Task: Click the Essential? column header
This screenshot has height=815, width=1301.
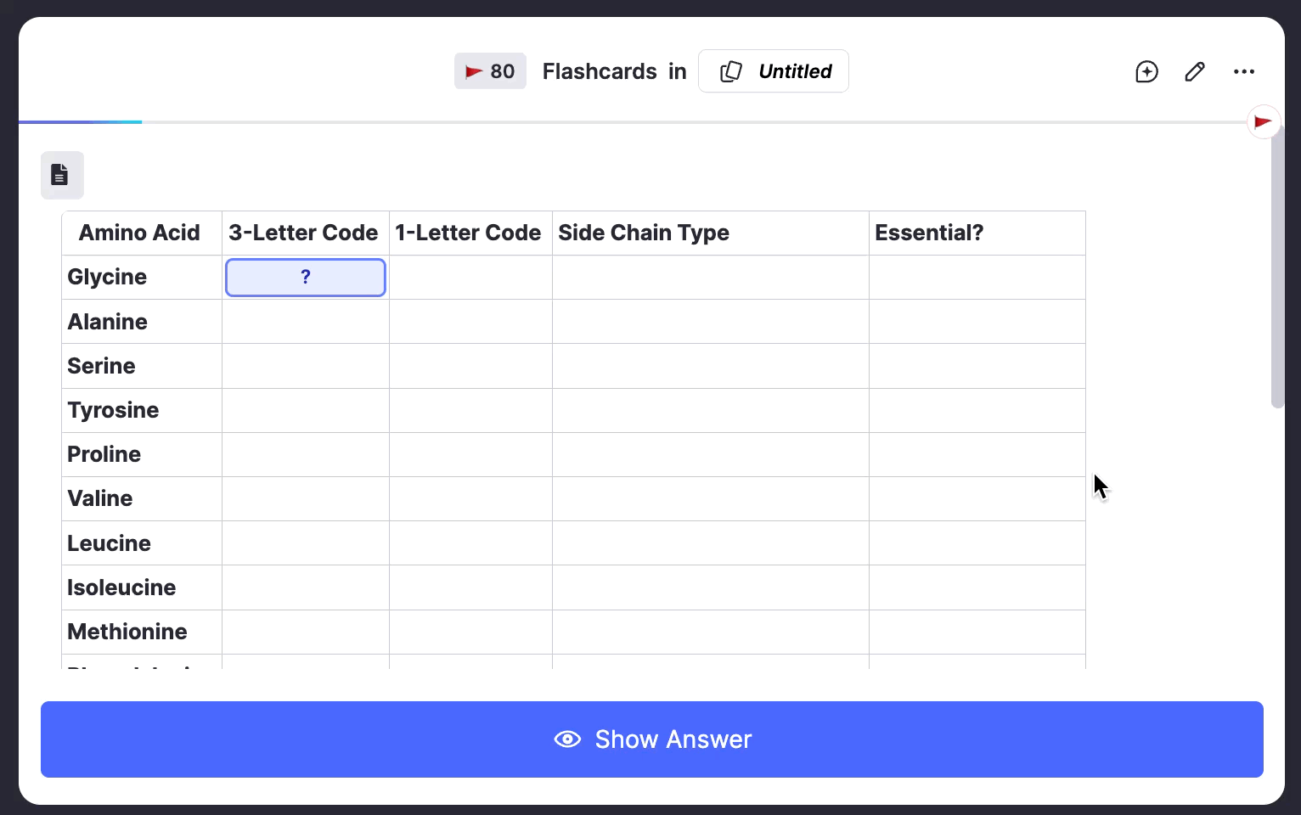Action: [x=929, y=233]
